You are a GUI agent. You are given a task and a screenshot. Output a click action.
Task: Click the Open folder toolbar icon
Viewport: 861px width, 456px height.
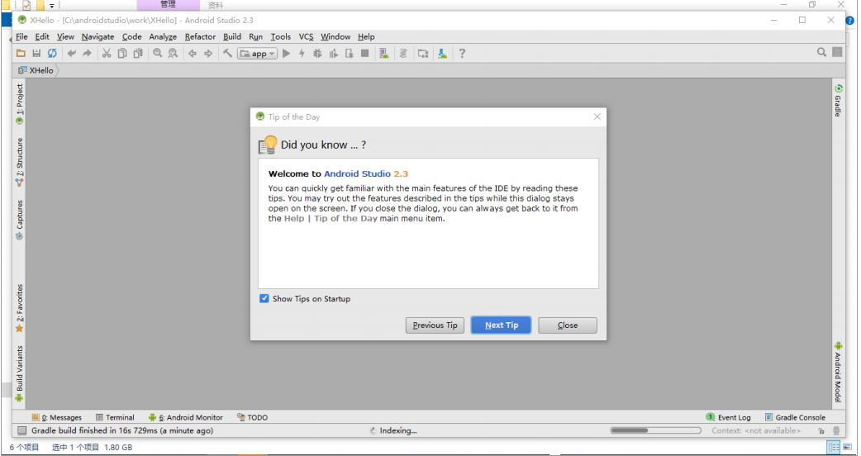point(21,53)
